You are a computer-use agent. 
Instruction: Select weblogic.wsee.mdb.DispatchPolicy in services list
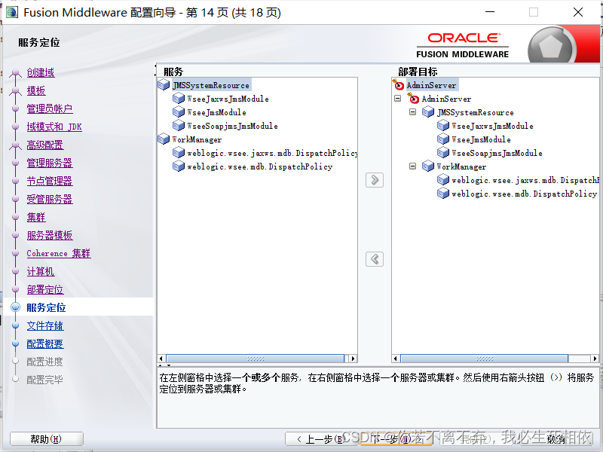[x=259, y=166]
